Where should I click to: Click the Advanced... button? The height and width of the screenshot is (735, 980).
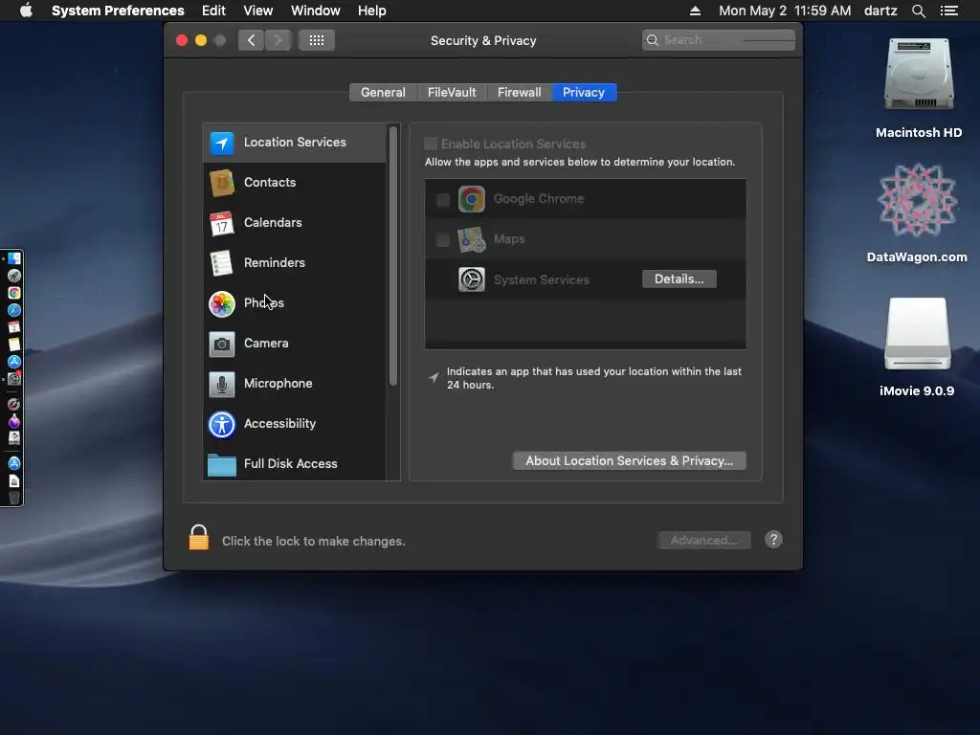click(703, 540)
